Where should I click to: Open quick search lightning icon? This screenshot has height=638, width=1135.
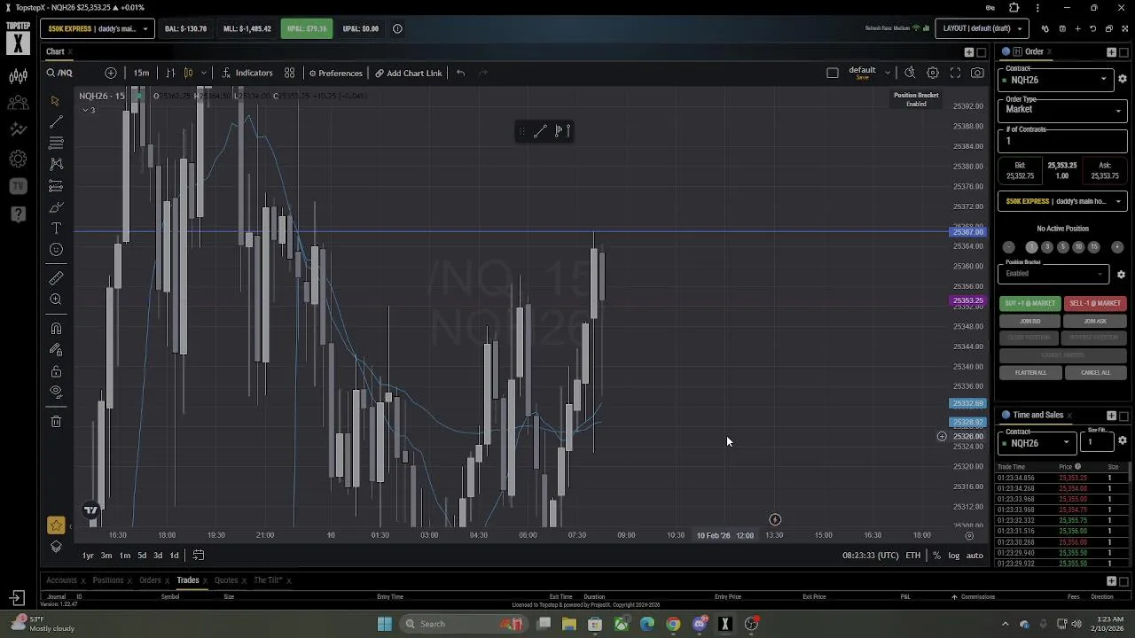point(910,73)
